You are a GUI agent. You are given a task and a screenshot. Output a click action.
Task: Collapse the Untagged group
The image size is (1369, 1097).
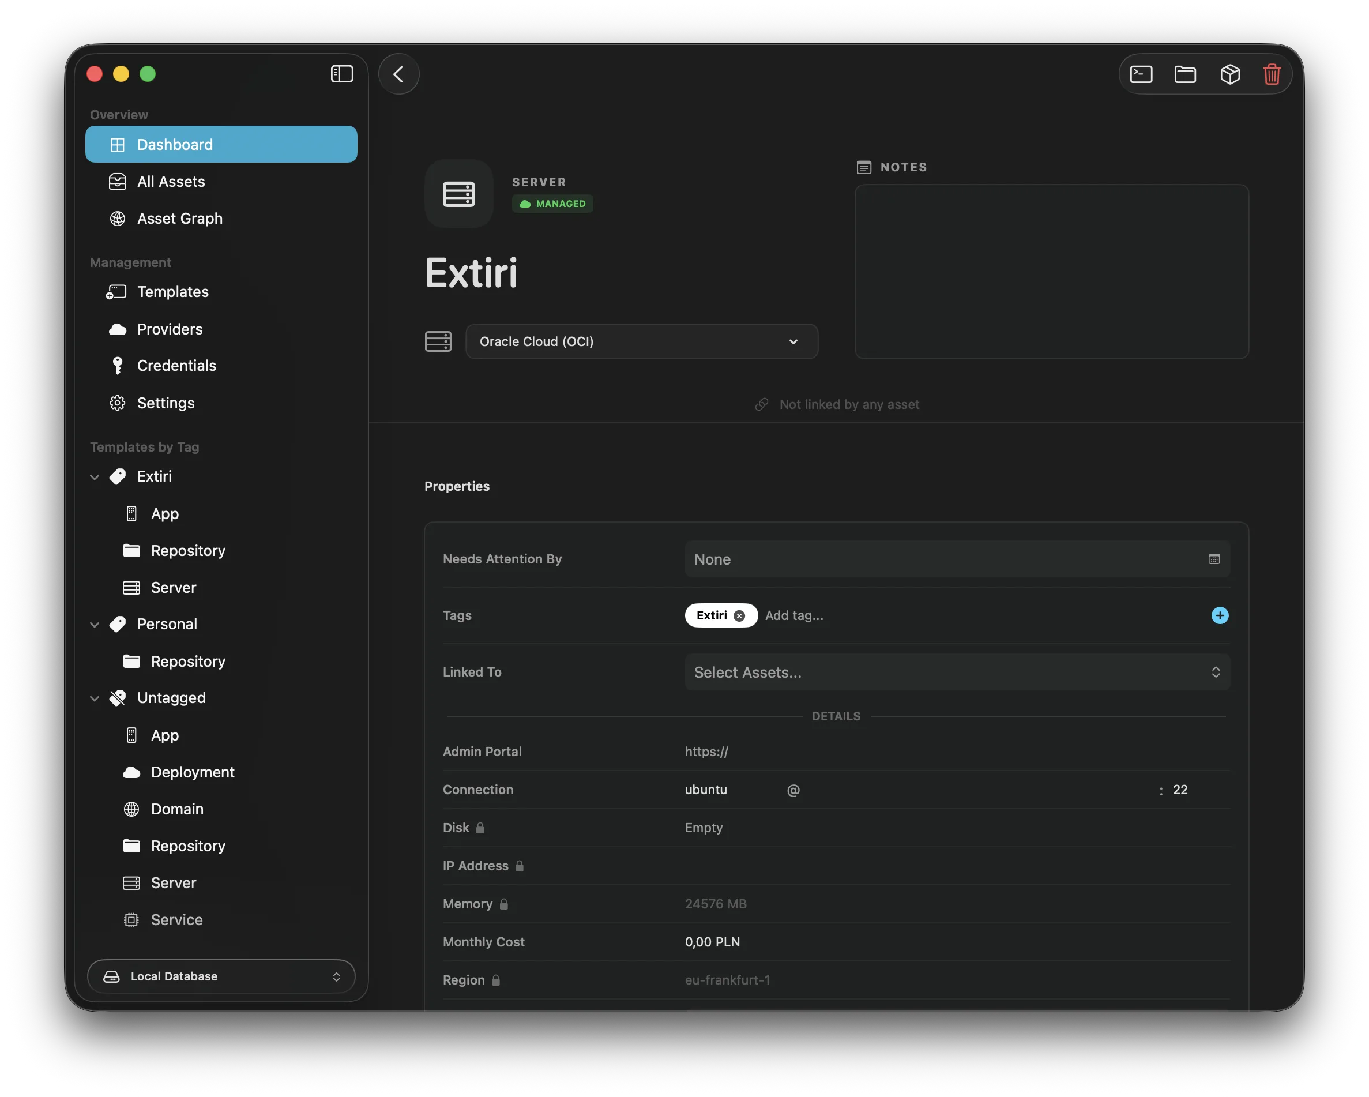[x=95, y=698]
